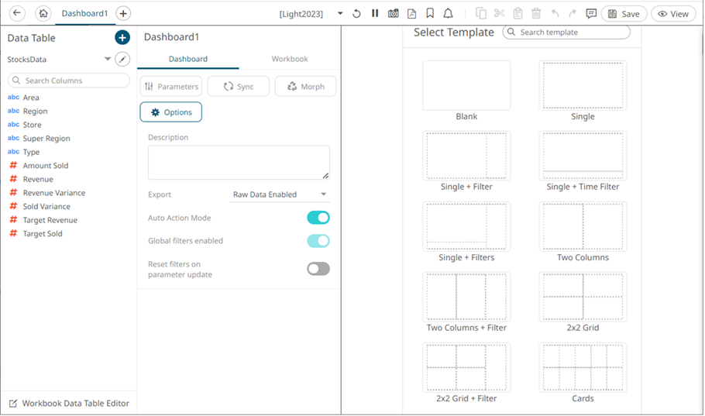The width and height of the screenshot is (705, 416).
Task: Expand the Light2023 theme dropdown
Action: click(339, 14)
